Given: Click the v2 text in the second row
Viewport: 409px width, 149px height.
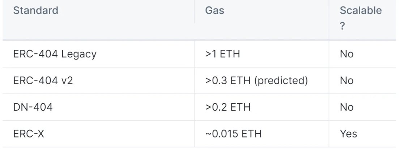Looking at the screenshot, I should click(x=67, y=80).
